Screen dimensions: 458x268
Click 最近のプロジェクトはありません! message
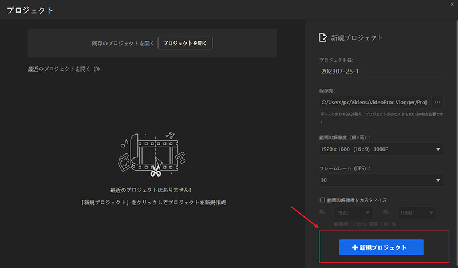[x=151, y=190]
